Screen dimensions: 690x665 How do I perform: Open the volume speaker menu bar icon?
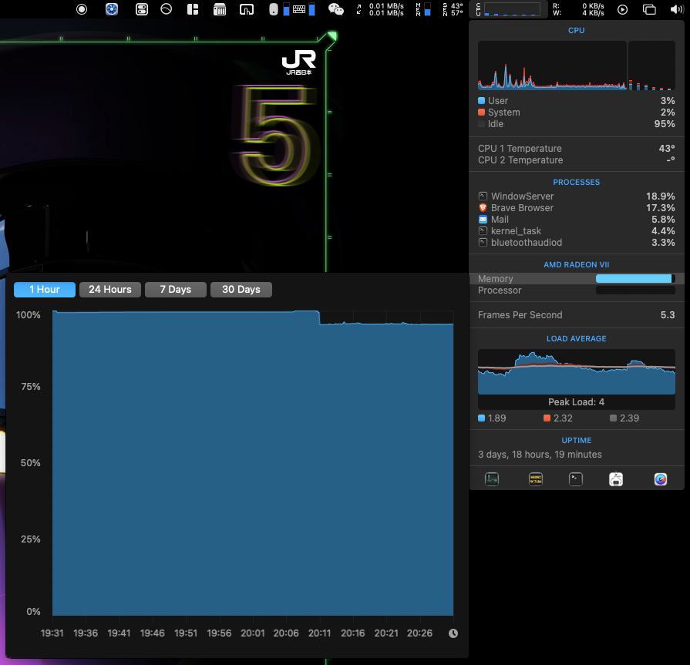(677, 9)
